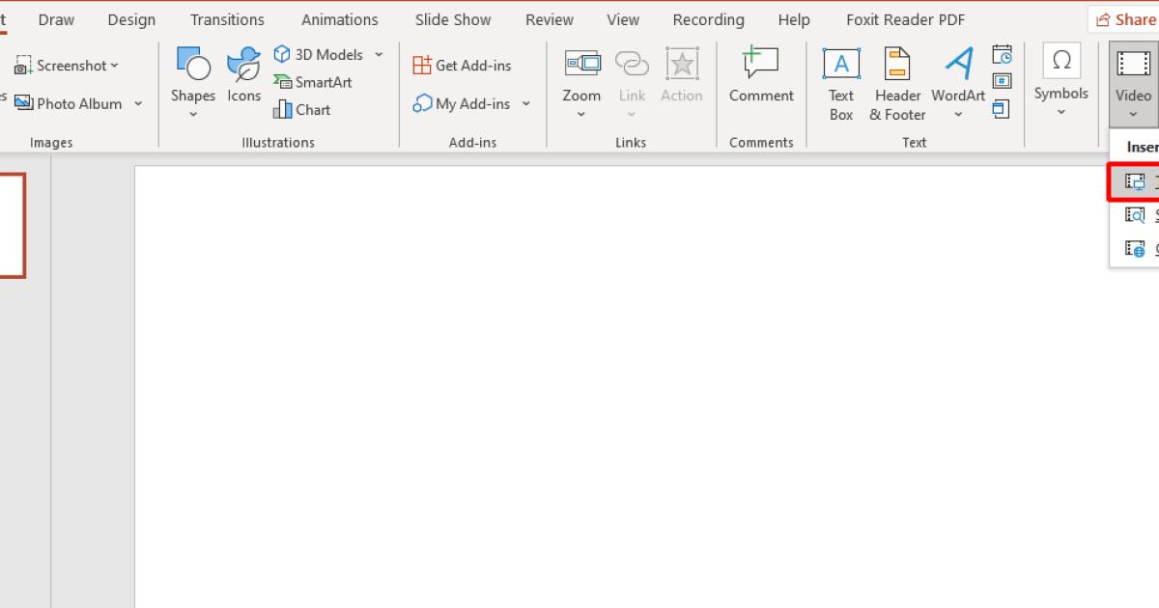Viewport: 1159px width, 608px height.
Task: Switch to the Design tab
Action: tap(131, 19)
